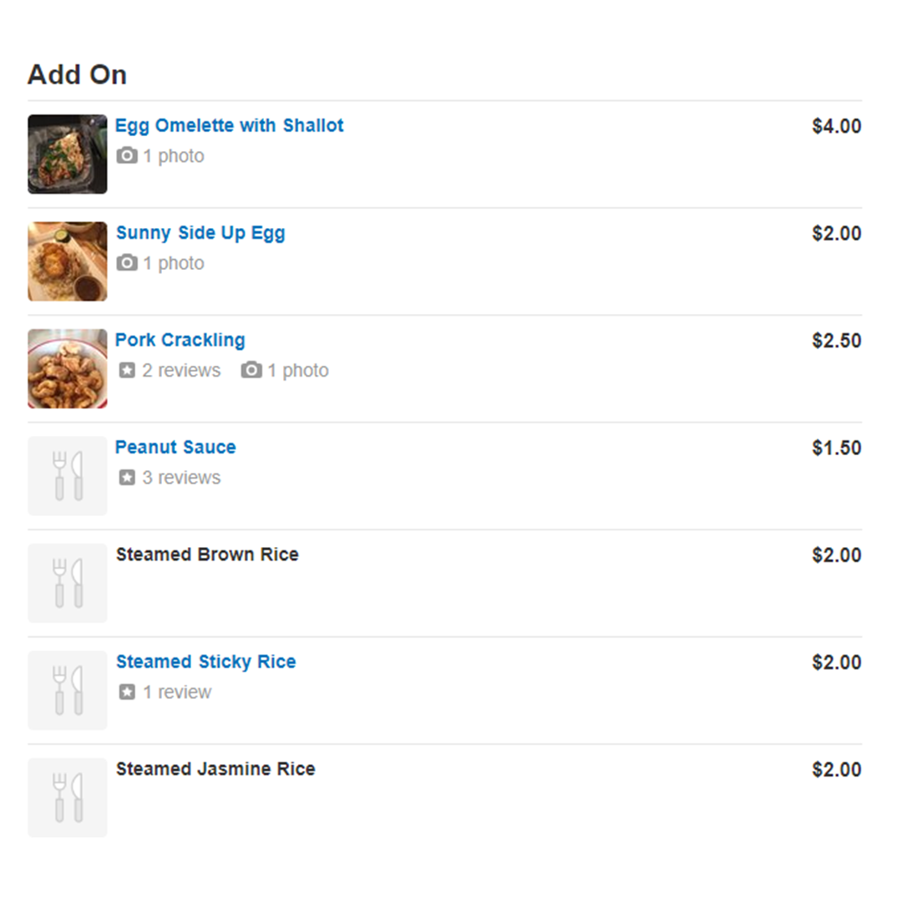Click camera icon under Egg Omelette

[x=127, y=155]
